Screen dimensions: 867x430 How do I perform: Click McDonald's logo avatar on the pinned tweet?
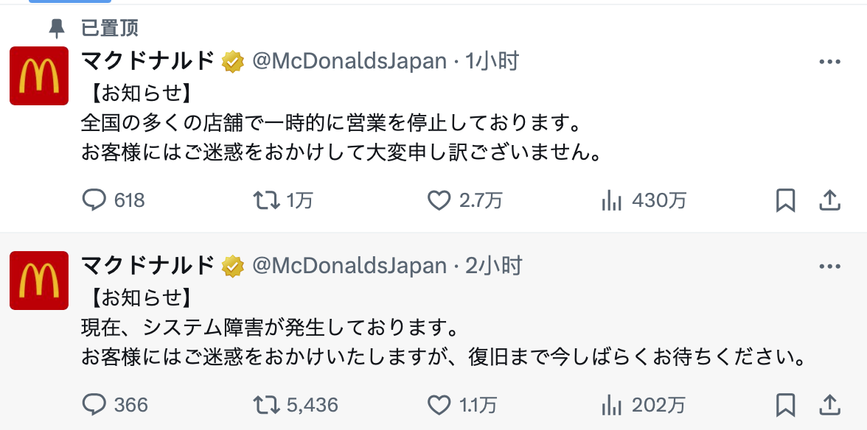[x=39, y=76]
